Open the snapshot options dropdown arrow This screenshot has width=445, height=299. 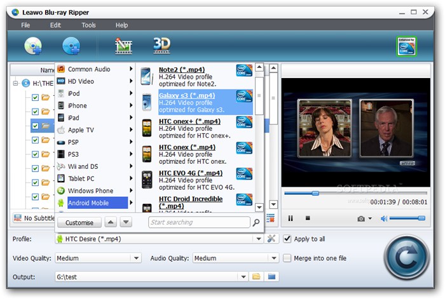coord(370,218)
